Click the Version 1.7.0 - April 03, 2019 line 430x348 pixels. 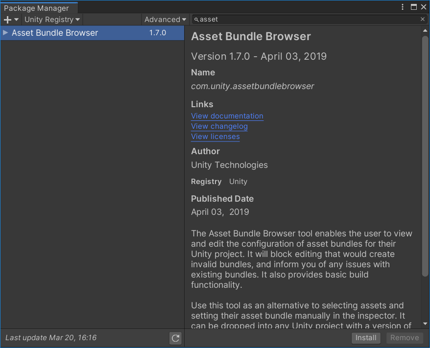pyautogui.click(x=259, y=56)
